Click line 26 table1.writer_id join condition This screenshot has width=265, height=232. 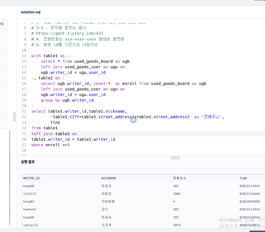(73, 139)
